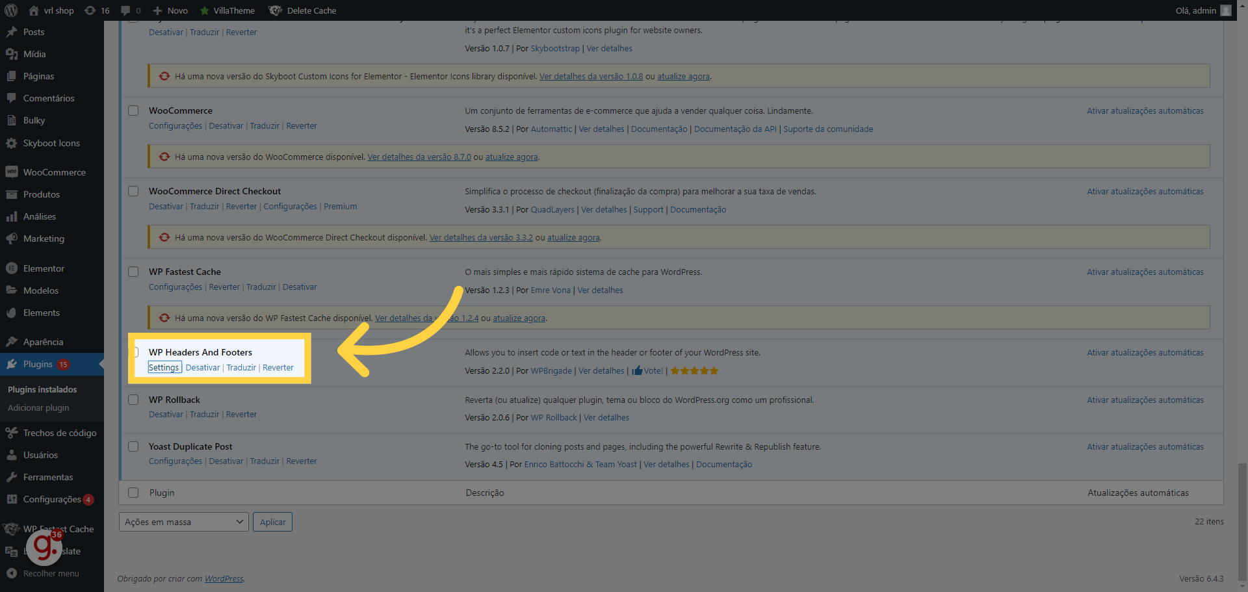This screenshot has height=592, width=1248.
Task: Open Configurações for WP Fastest Cache
Action: (x=175, y=287)
